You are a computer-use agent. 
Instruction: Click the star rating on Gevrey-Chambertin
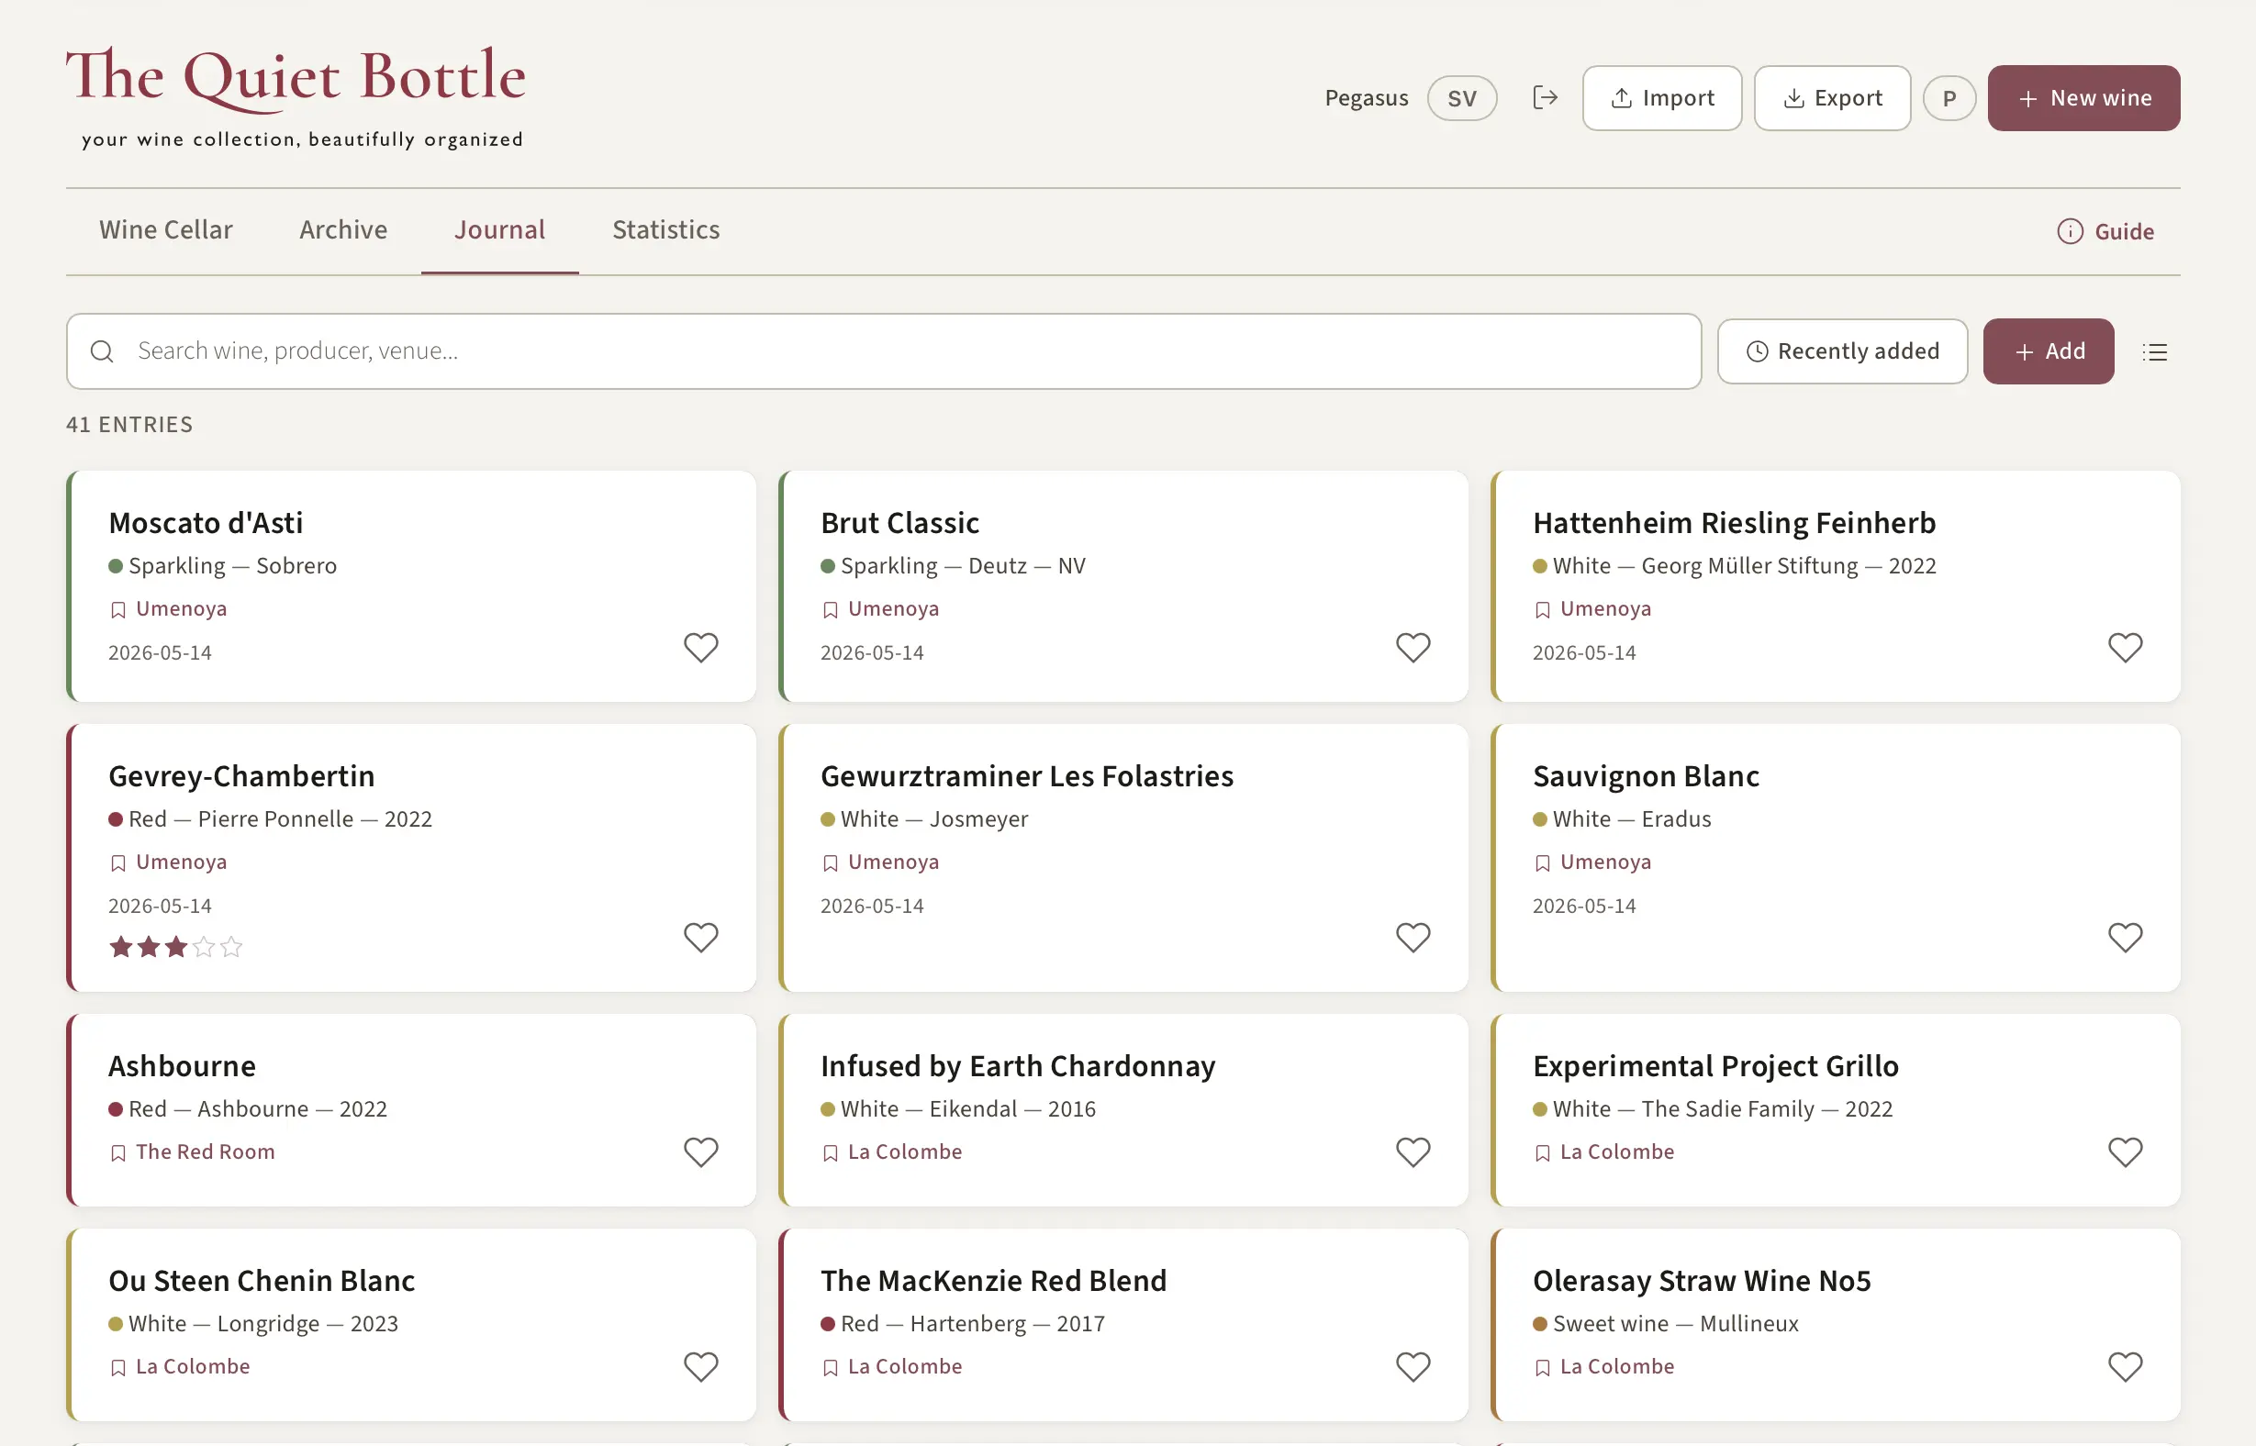pyautogui.click(x=175, y=947)
